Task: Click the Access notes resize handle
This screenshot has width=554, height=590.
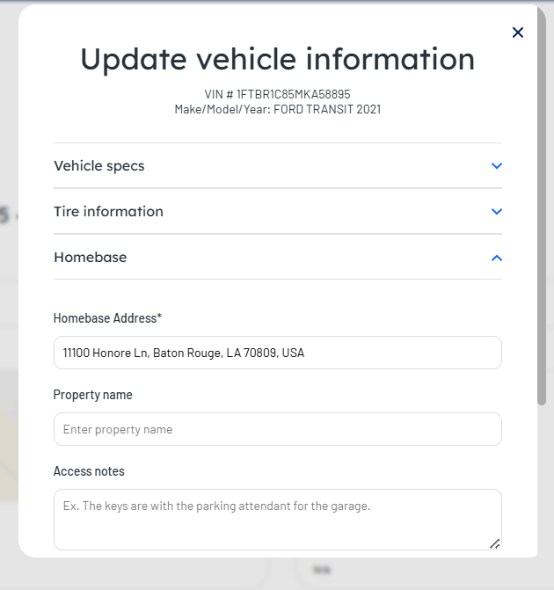Action: click(495, 543)
